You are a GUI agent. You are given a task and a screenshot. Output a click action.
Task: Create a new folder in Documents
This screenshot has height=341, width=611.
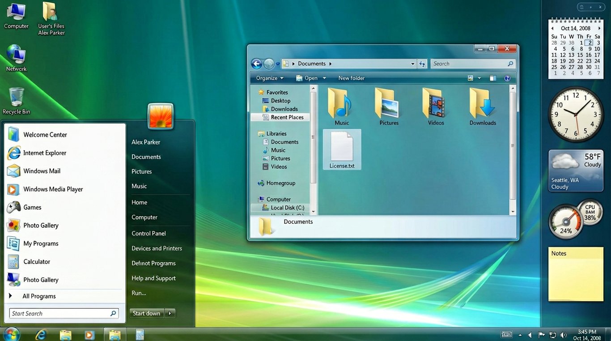coord(351,78)
